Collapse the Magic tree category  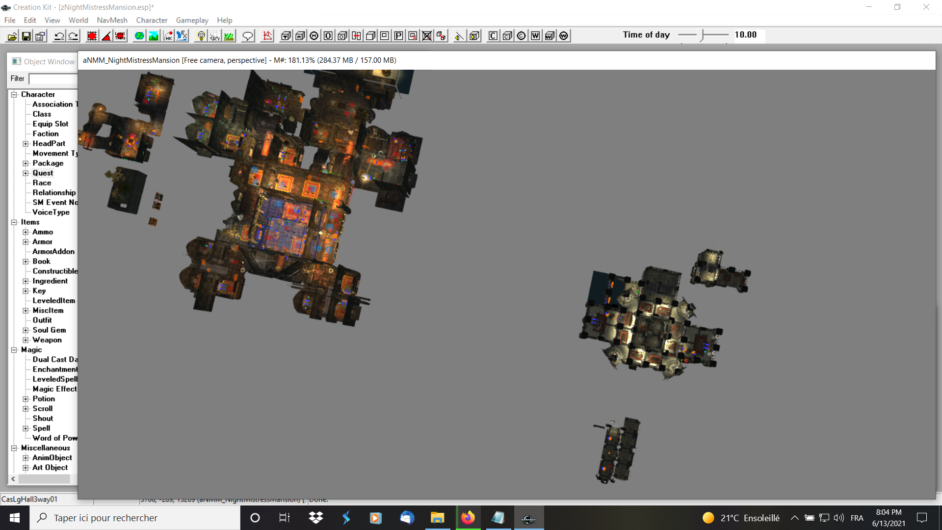click(x=14, y=350)
